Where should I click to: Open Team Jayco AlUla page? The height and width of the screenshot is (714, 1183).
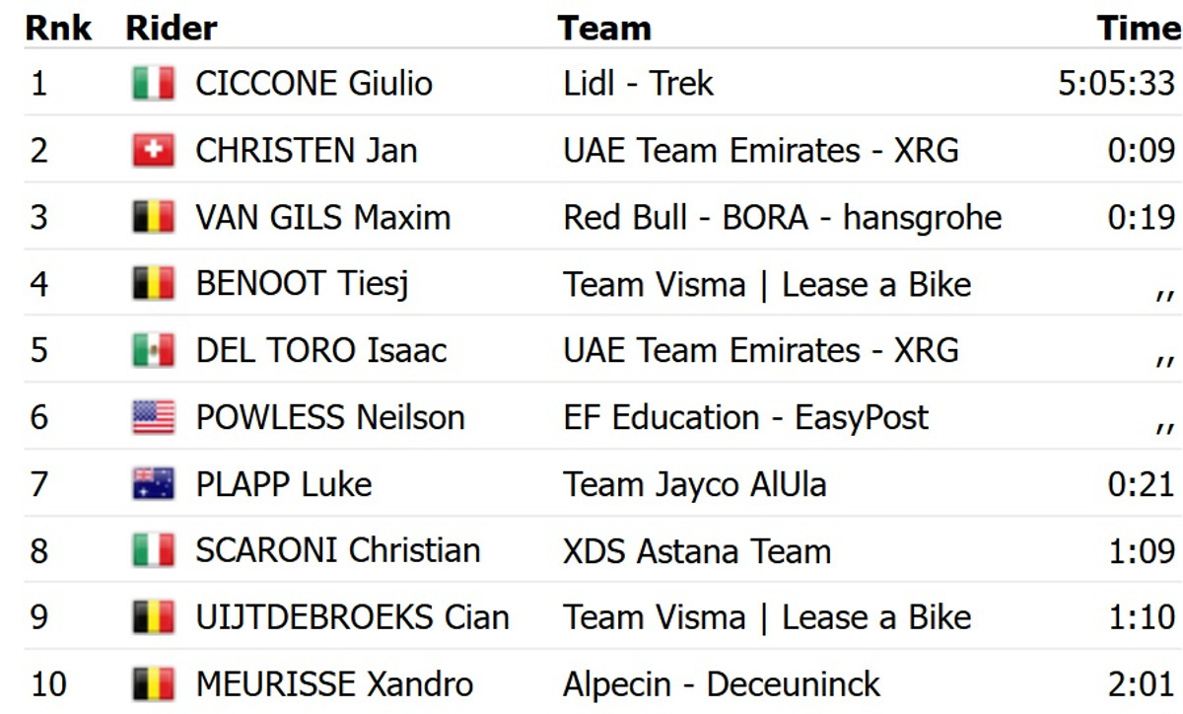point(694,484)
